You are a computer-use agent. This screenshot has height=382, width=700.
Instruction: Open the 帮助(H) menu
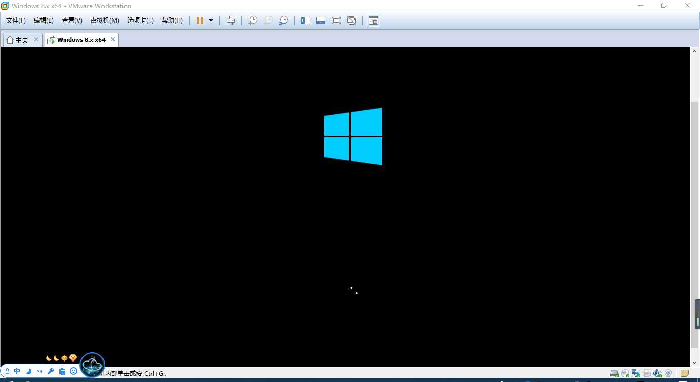pyautogui.click(x=172, y=20)
